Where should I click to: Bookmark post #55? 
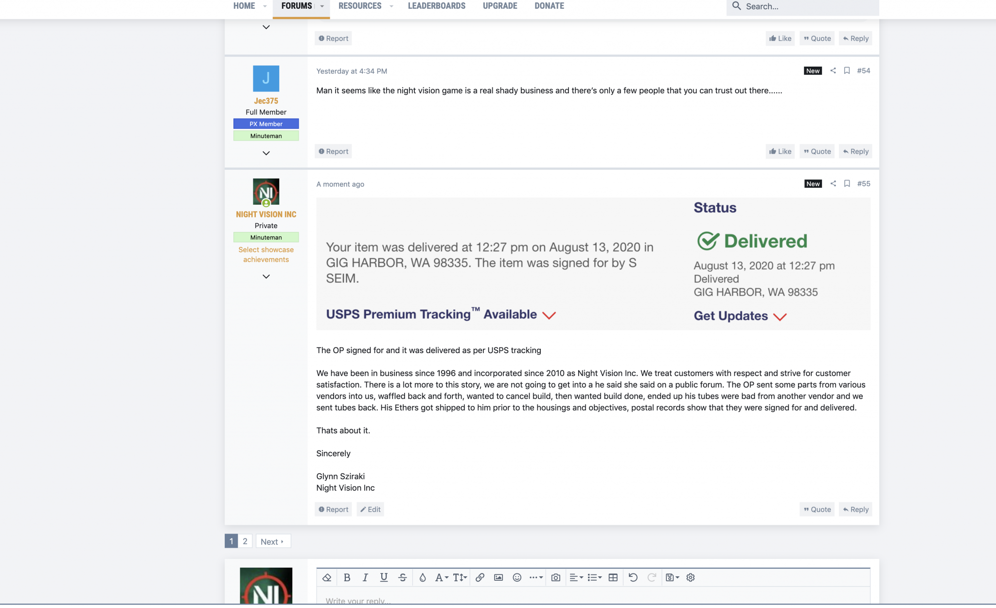847,183
